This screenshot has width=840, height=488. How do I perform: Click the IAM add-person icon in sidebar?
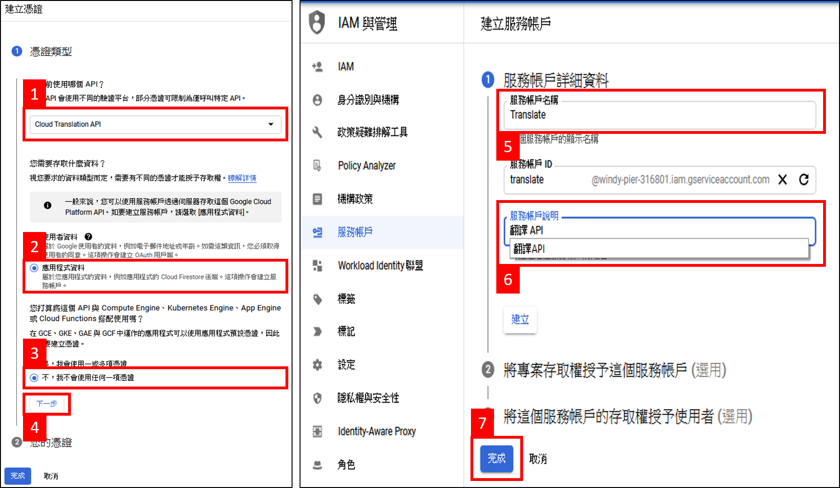tap(317, 67)
